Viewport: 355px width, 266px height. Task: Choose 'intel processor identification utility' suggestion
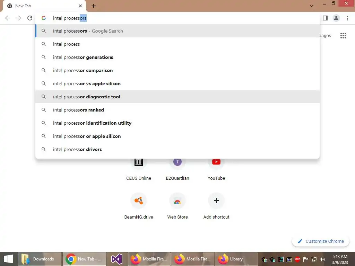click(x=177, y=123)
